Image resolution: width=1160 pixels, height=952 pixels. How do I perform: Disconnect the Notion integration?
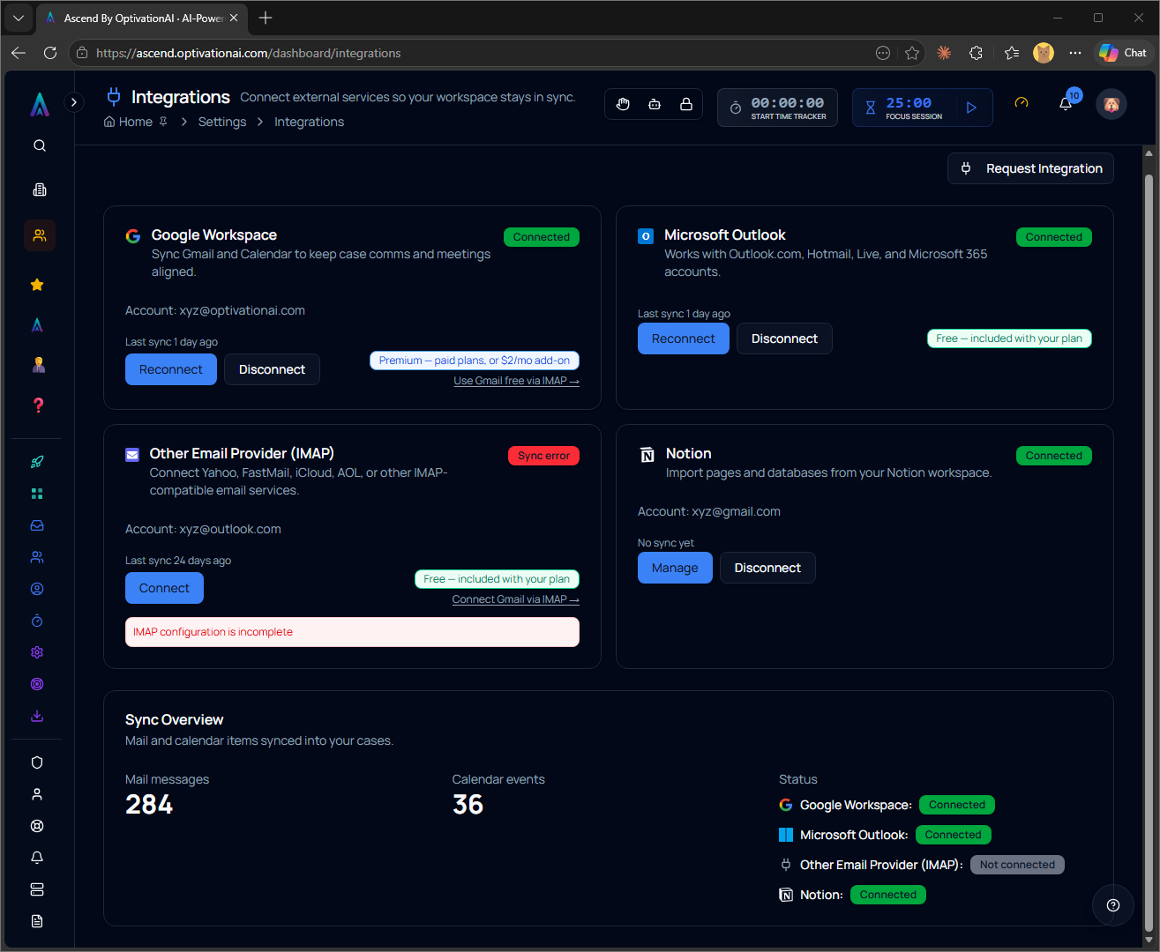click(x=767, y=568)
